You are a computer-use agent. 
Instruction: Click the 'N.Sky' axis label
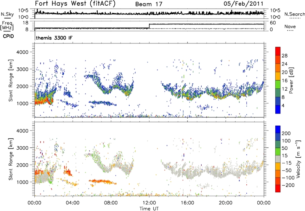pyautogui.click(x=7, y=14)
